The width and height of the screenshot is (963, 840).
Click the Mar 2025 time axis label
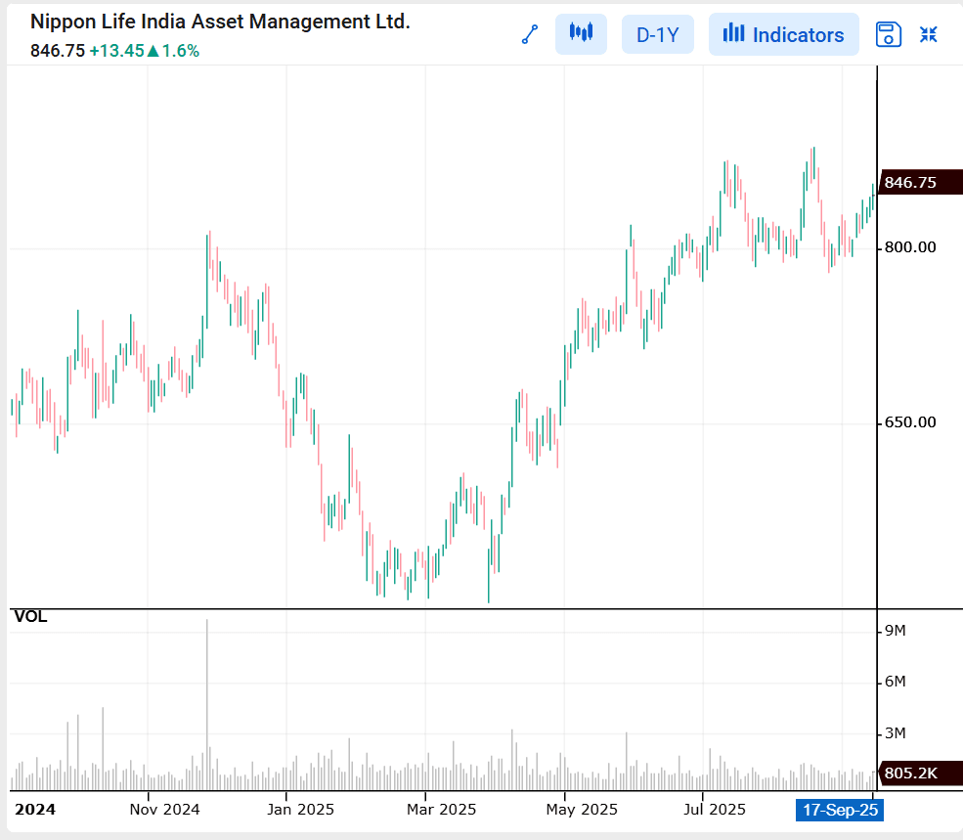pos(442,810)
